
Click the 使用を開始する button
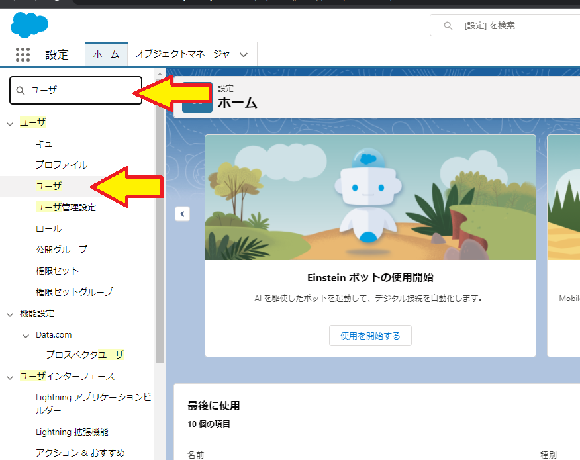(x=370, y=336)
